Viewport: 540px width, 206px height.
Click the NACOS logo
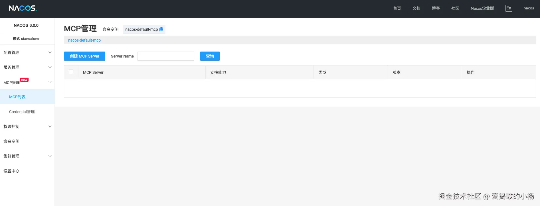(x=23, y=8)
